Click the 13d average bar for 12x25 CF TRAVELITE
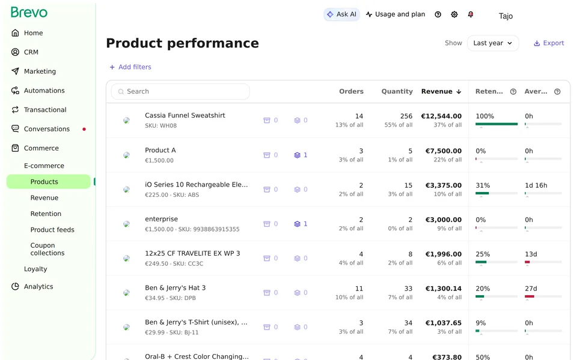The width and height of the screenshot is (577, 360). click(x=543, y=262)
